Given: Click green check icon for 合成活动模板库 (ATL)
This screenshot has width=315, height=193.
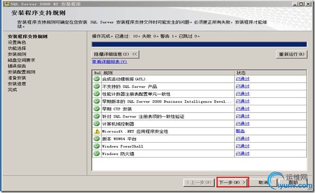Looking at the screenshot, I should 97,79.
